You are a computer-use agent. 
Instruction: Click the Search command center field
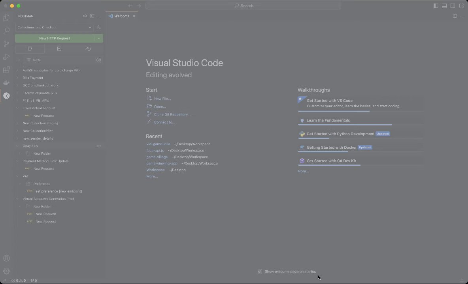click(243, 6)
